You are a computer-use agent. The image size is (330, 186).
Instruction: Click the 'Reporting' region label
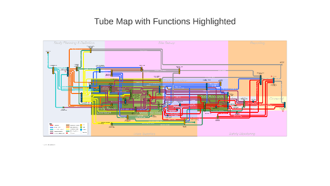tap(257, 43)
